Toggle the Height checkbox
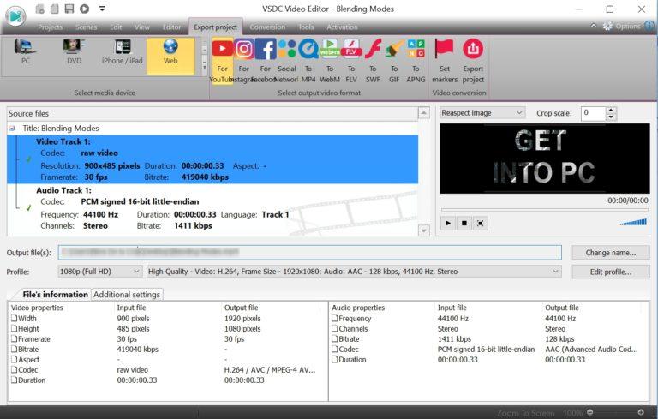Image resolution: width=658 pixels, height=419 pixels. pyautogui.click(x=15, y=328)
